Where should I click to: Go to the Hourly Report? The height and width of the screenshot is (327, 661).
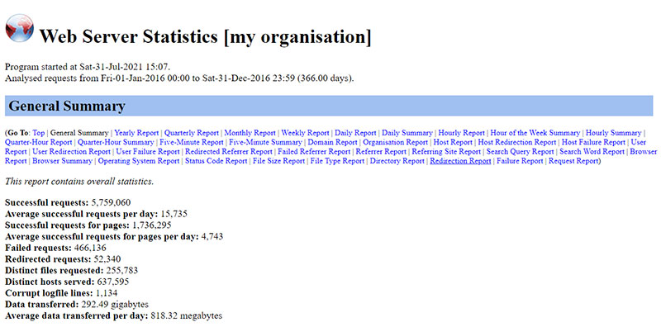(x=462, y=133)
